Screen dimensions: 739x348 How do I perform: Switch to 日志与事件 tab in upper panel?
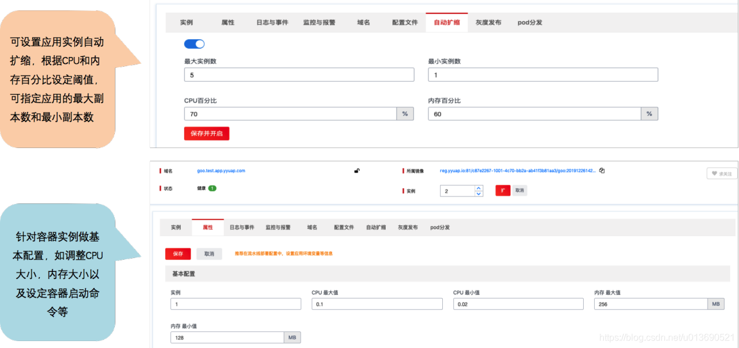point(272,22)
